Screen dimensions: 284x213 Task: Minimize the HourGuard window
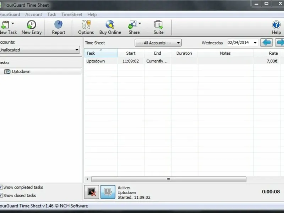click(256, 4)
